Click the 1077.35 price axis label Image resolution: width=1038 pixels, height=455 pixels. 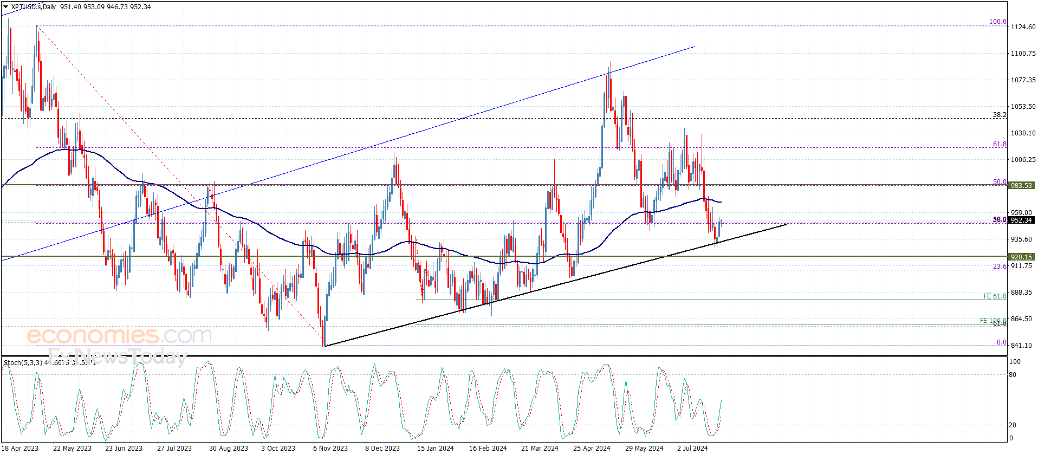[x=1023, y=80]
